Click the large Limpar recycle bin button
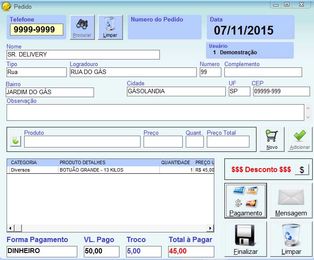This screenshot has width=314, height=260. click(x=291, y=239)
